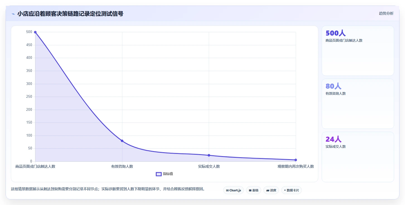The image size is (405, 205).
Task: Click the 80人 card value
Action: click(333, 86)
